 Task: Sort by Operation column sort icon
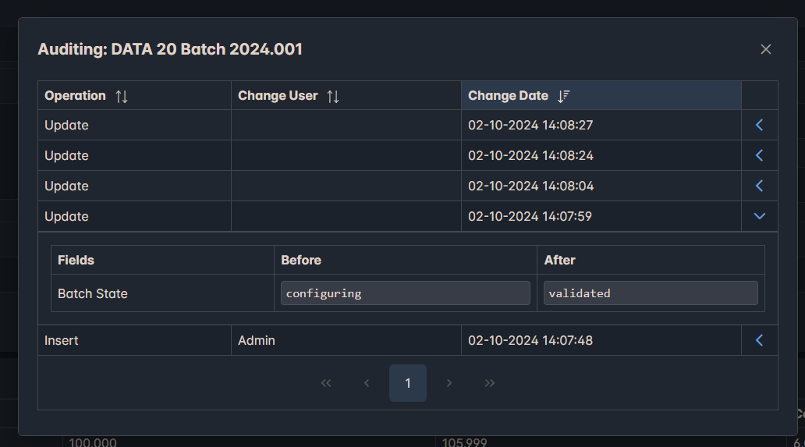tap(122, 96)
